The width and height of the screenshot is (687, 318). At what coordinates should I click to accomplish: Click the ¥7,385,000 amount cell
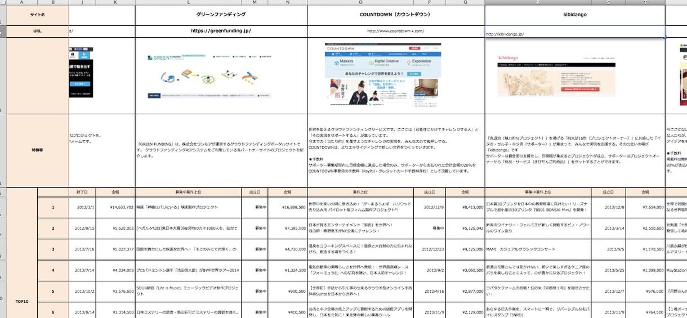pyautogui.click(x=288, y=228)
